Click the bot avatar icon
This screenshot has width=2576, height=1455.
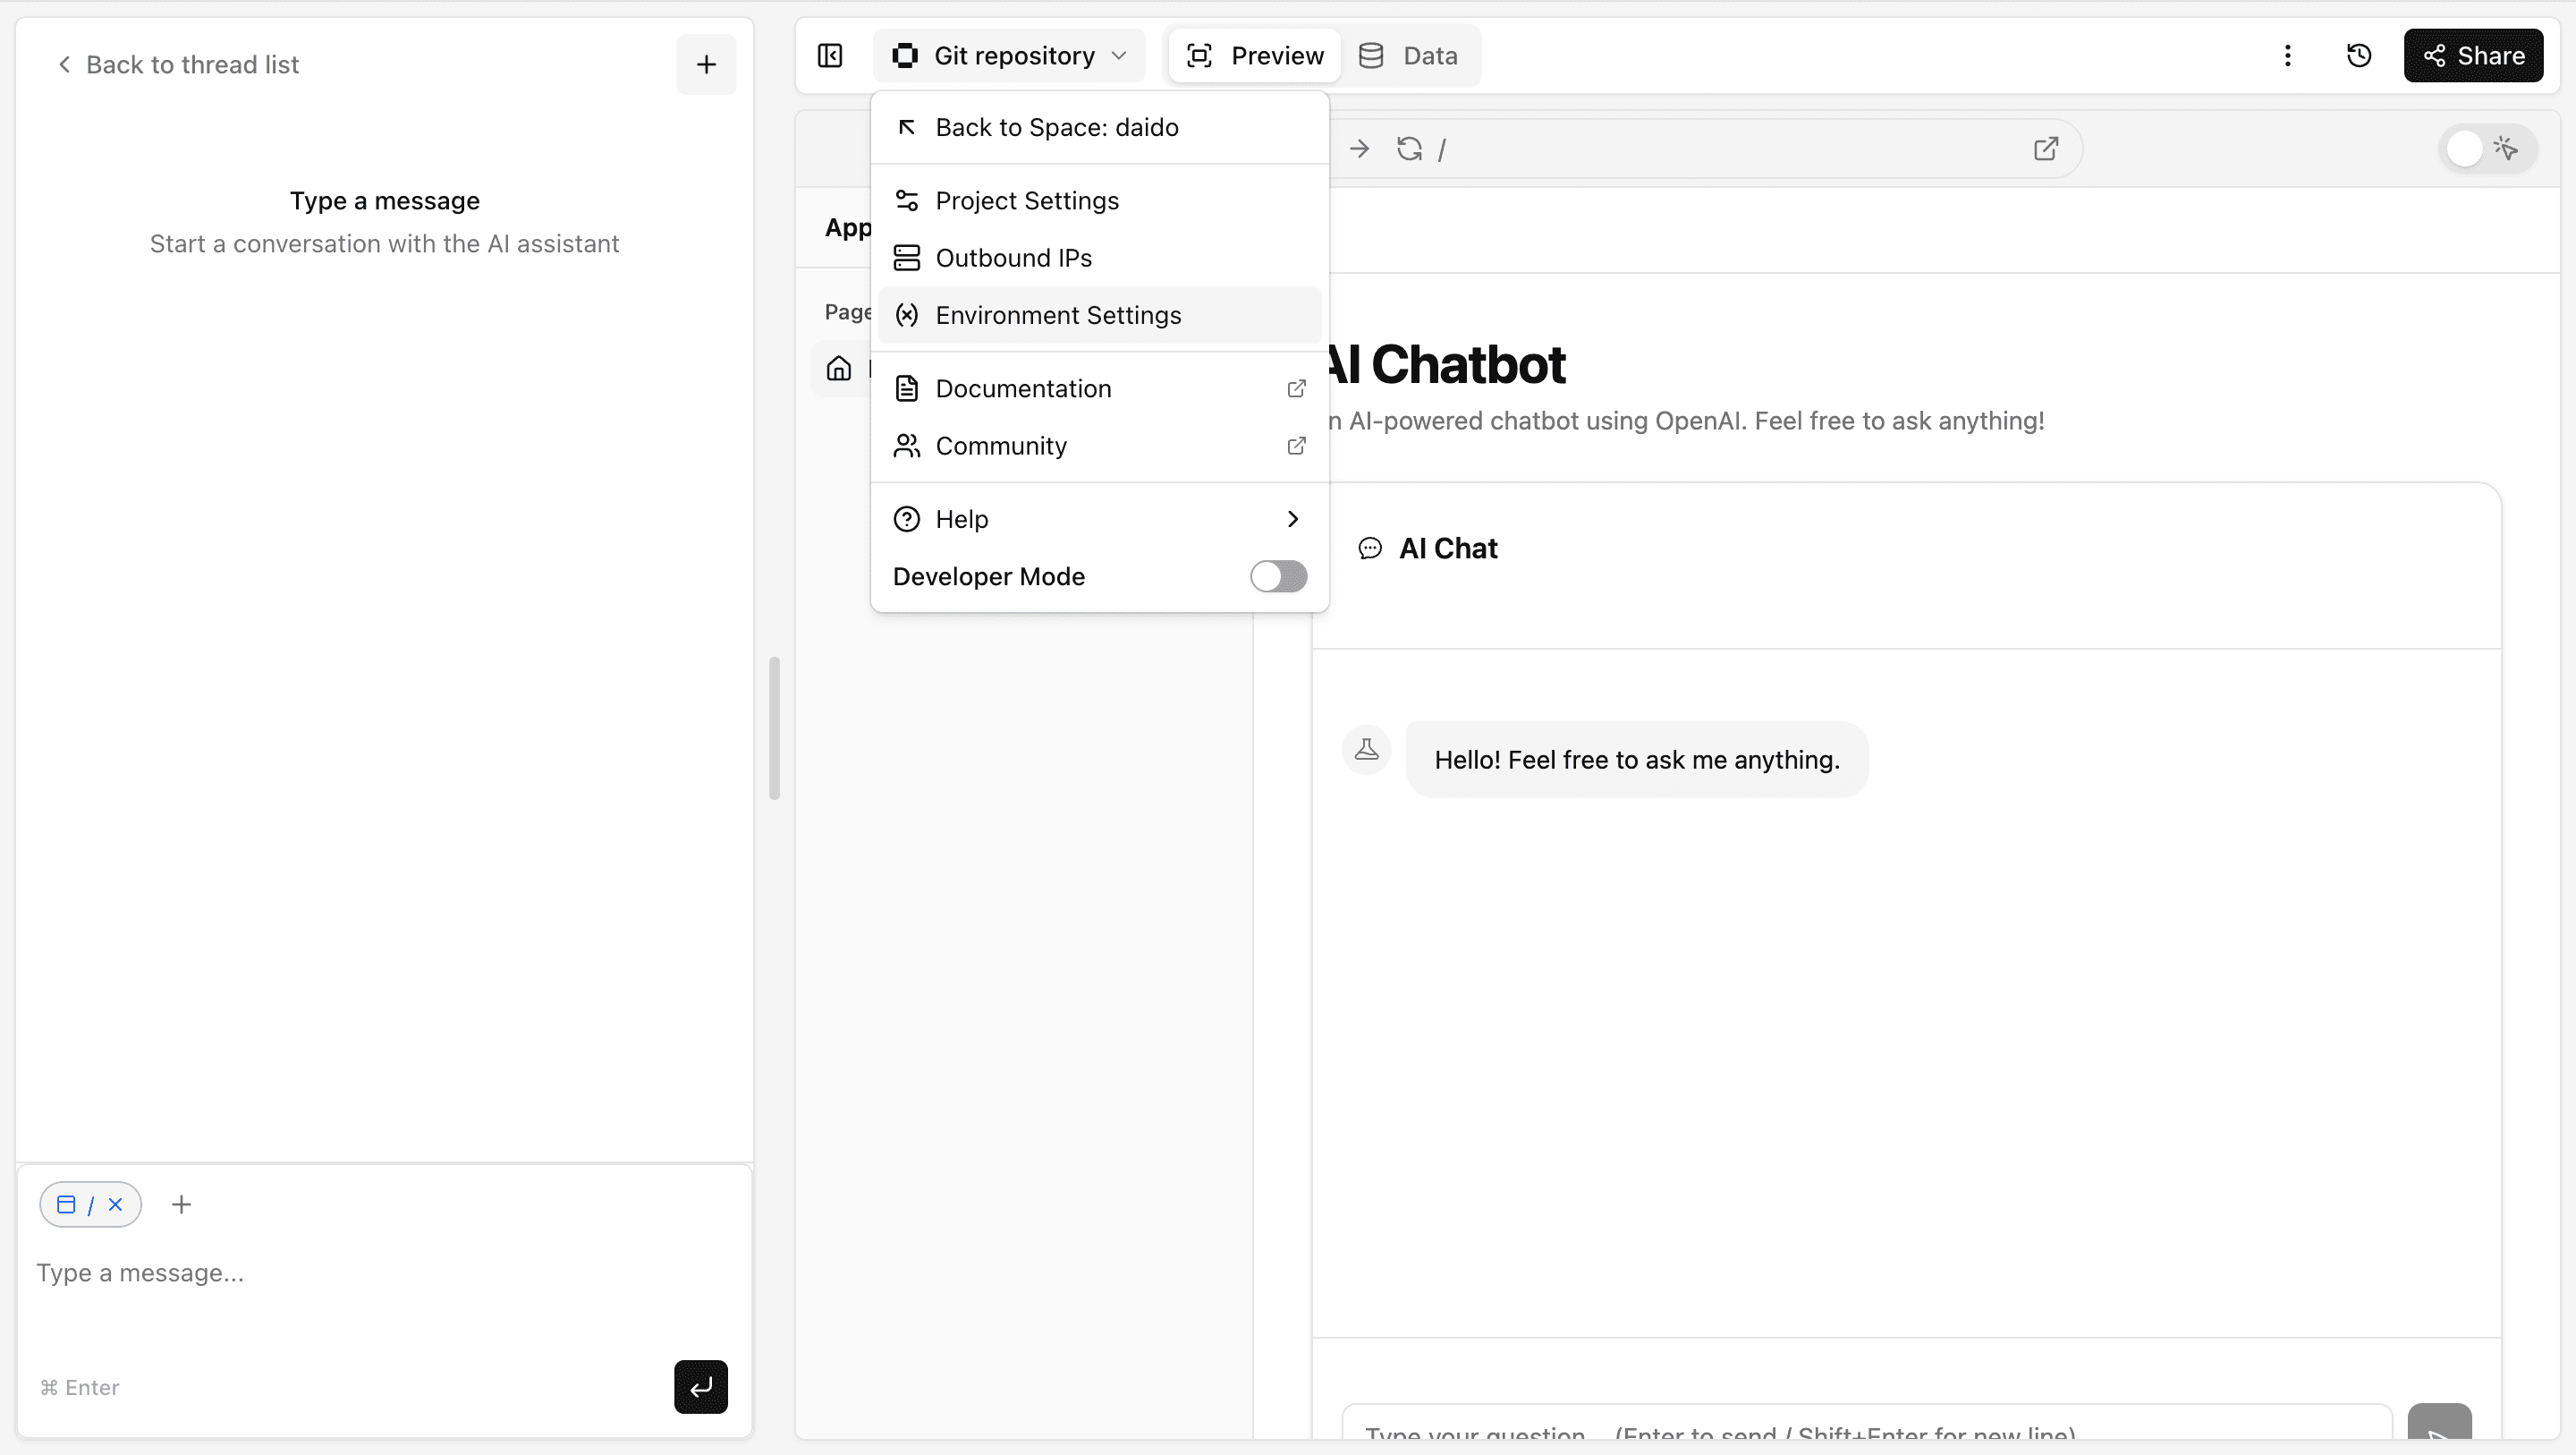click(x=1366, y=750)
